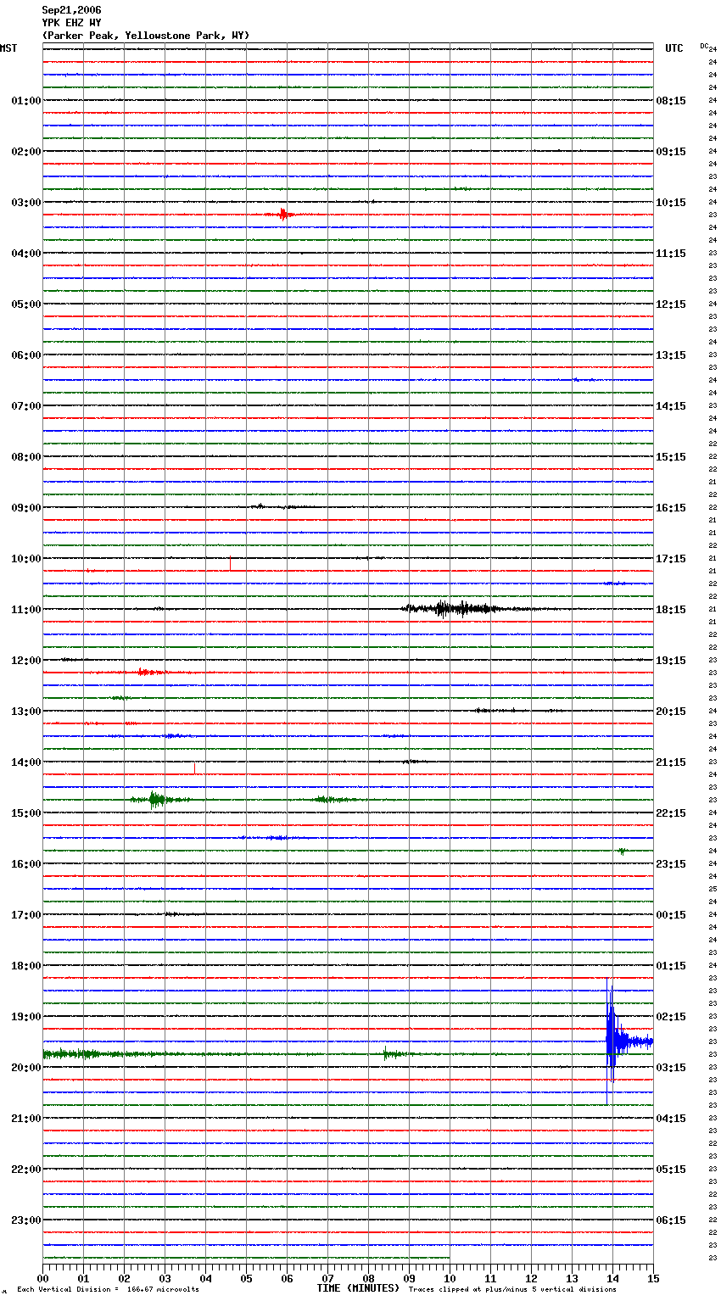Image resolution: width=721 pixels, height=1301 pixels.
Task: Click the Each Vertical Division 166.67 microvolts note
Action: 108,1289
